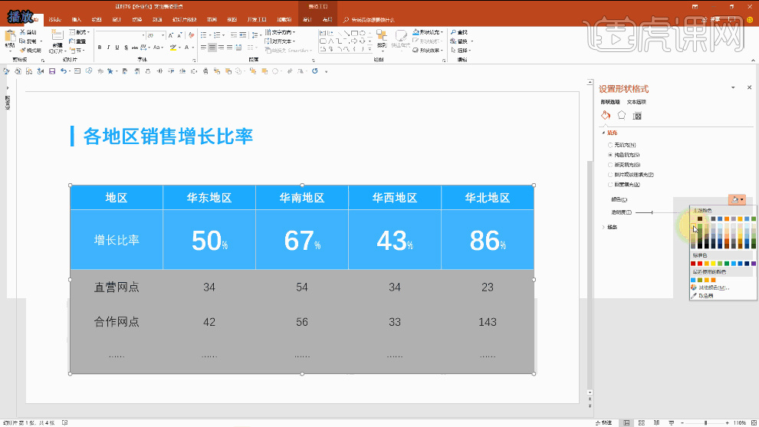Select the 渐变填充 (Gradient fill) radio button

pyautogui.click(x=610, y=164)
